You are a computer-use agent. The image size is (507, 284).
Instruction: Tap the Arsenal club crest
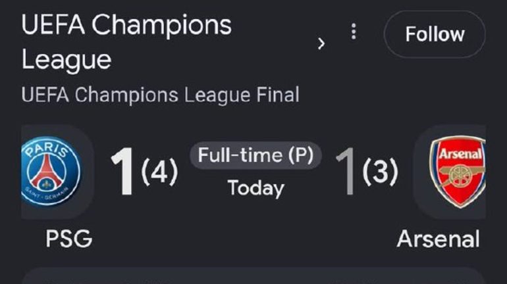(457, 172)
